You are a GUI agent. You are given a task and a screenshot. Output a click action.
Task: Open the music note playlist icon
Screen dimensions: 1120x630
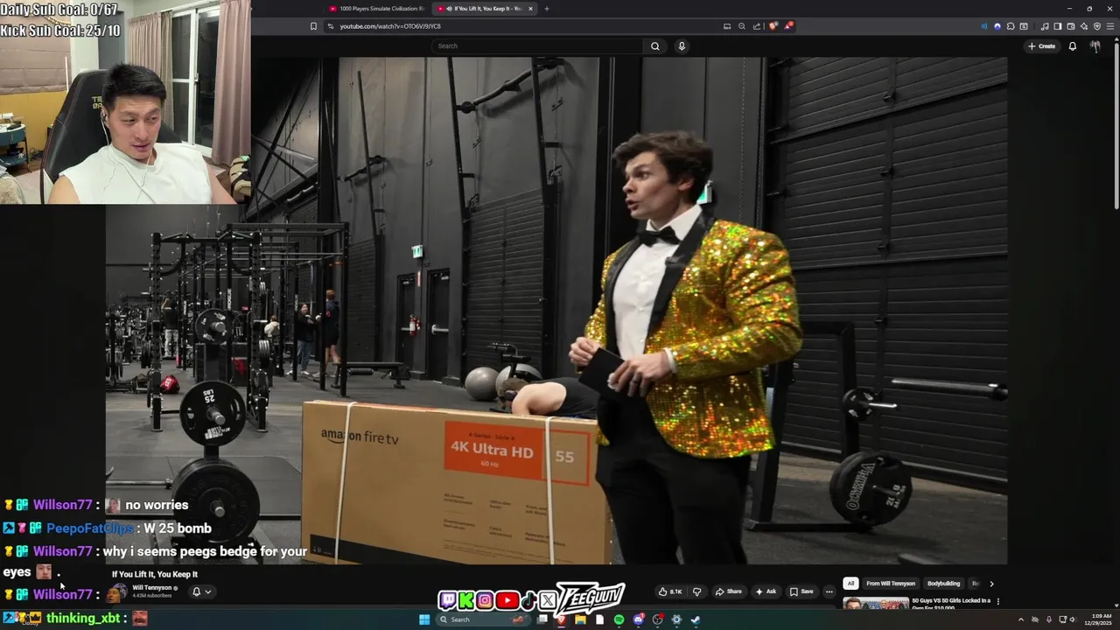1045,26
